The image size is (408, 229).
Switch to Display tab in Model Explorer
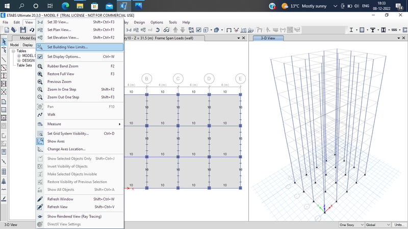tap(28, 45)
